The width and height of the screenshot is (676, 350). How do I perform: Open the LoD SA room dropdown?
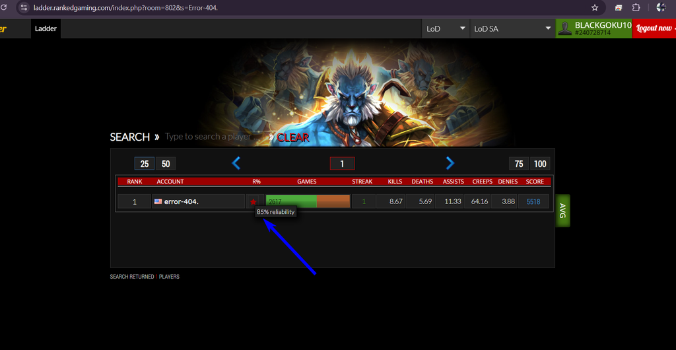(x=512, y=28)
